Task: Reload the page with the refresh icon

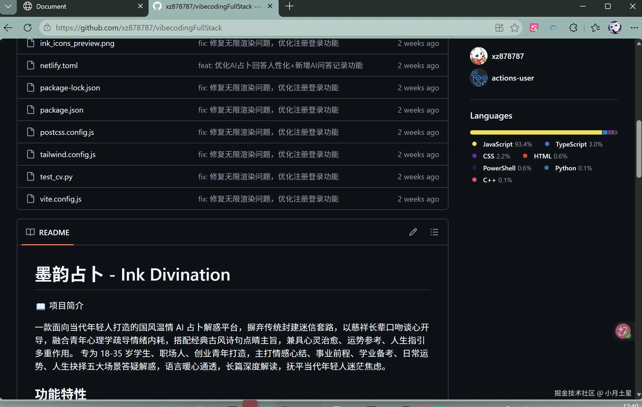Action: click(28, 28)
